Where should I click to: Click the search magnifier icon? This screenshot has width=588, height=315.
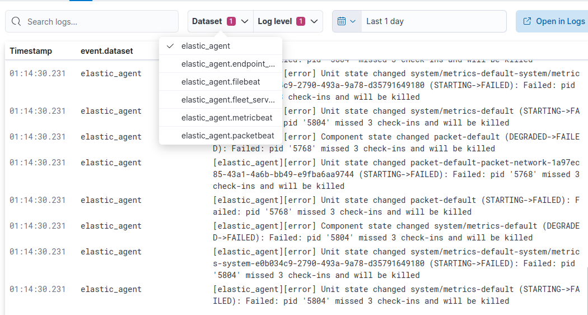click(17, 22)
